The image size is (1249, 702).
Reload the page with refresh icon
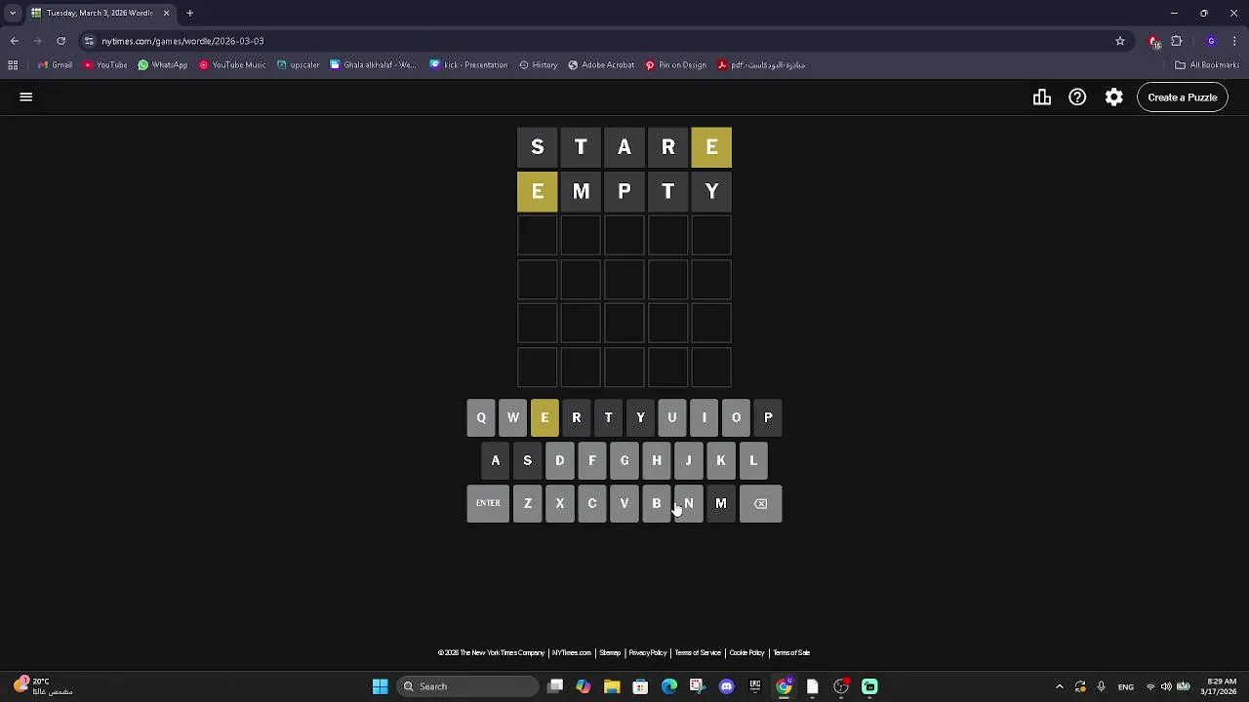click(x=61, y=41)
